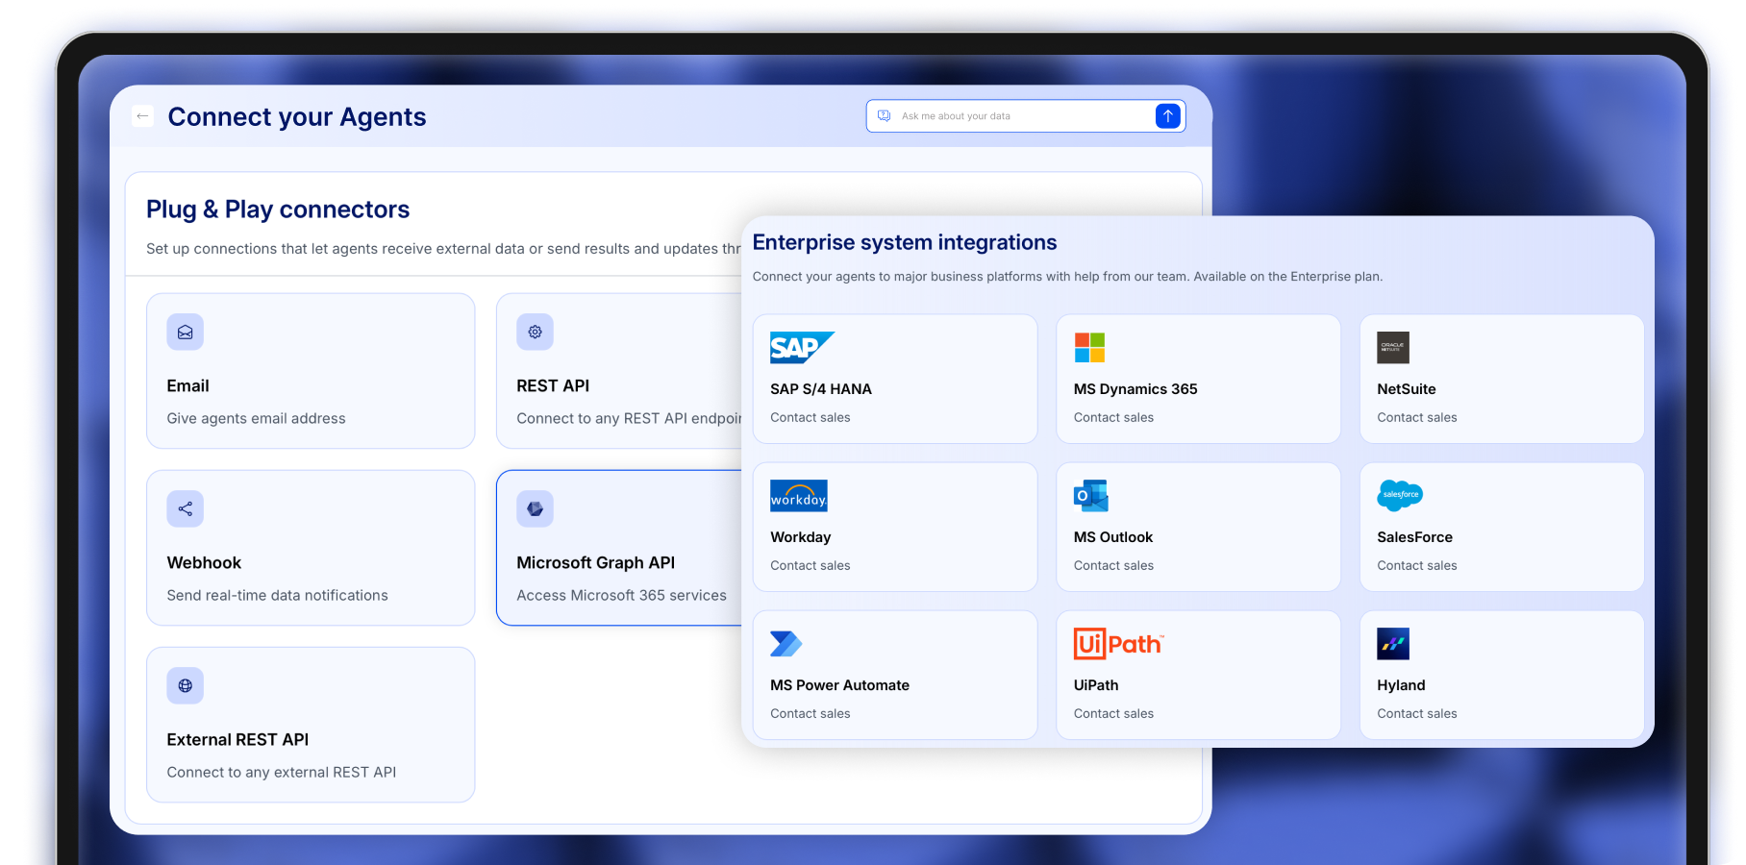This screenshot has width=1746, height=865.
Task: Click the Workday logo
Action: (x=799, y=496)
